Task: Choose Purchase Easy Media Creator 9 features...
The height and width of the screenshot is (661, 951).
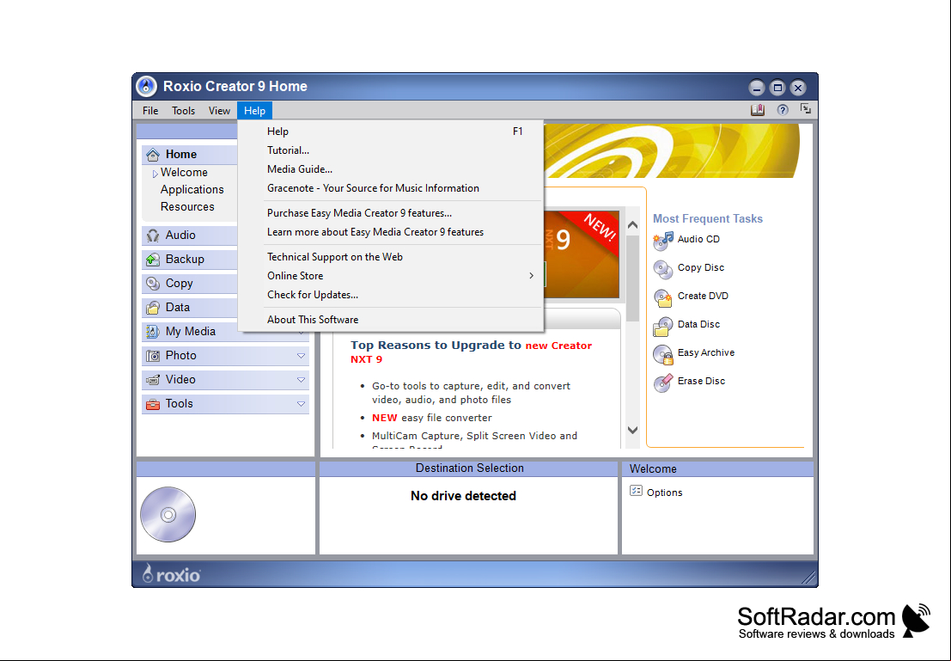Action: (391, 213)
